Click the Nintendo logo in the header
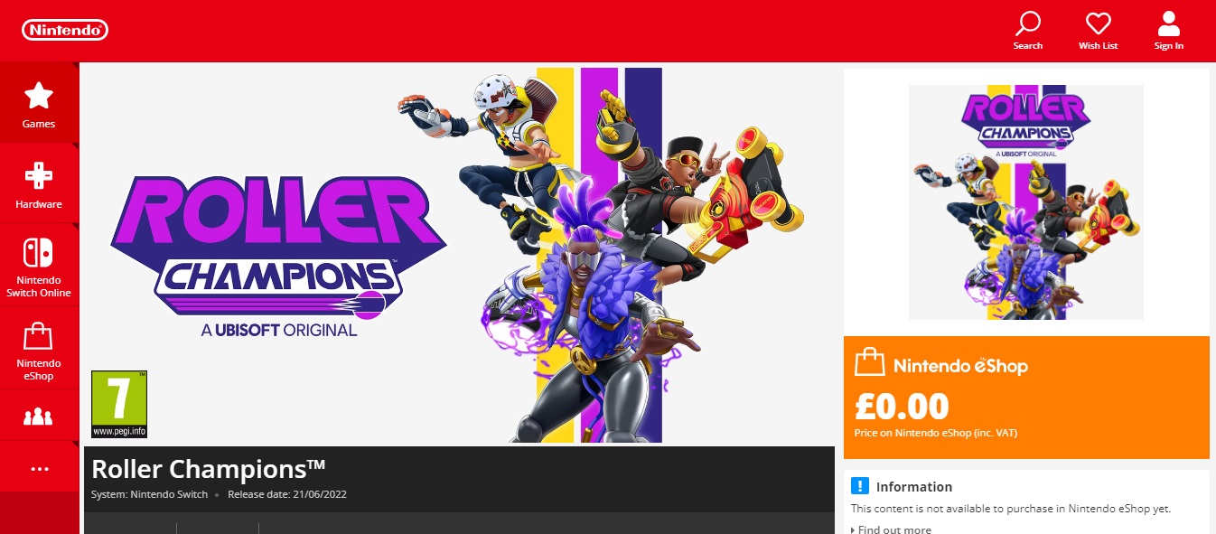This screenshot has width=1216, height=534. pyautogui.click(x=65, y=31)
